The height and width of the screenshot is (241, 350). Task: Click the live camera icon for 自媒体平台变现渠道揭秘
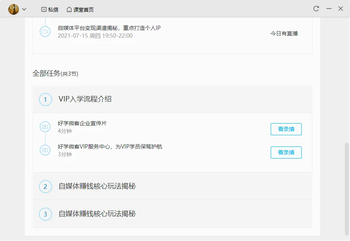point(45,32)
